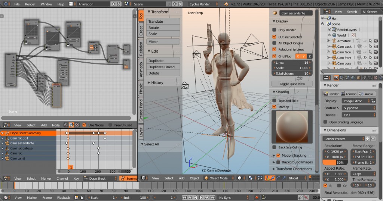Open the Render menu in top bar
The width and height of the screenshot is (383, 201).
30,4
